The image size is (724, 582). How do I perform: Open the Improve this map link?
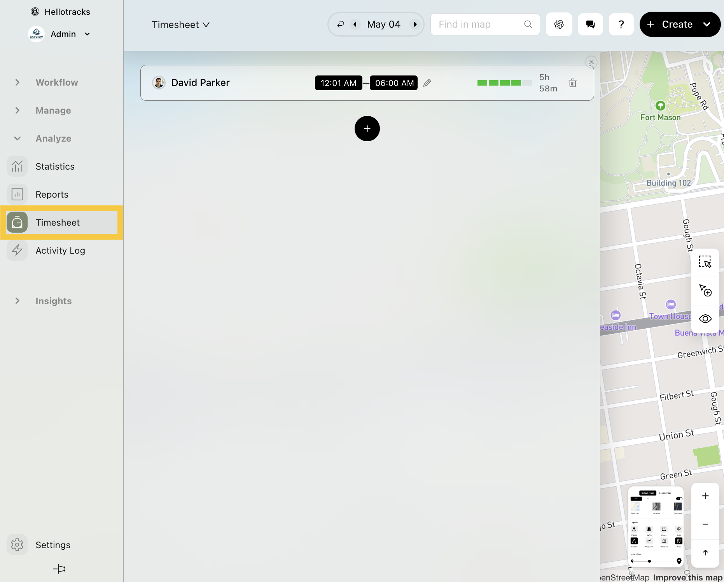pyautogui.click(x=688, y=577)
